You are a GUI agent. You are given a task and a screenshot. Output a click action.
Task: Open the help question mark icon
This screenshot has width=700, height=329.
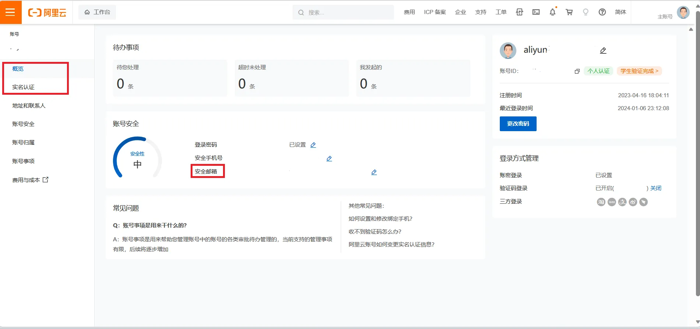click(602, 12)
